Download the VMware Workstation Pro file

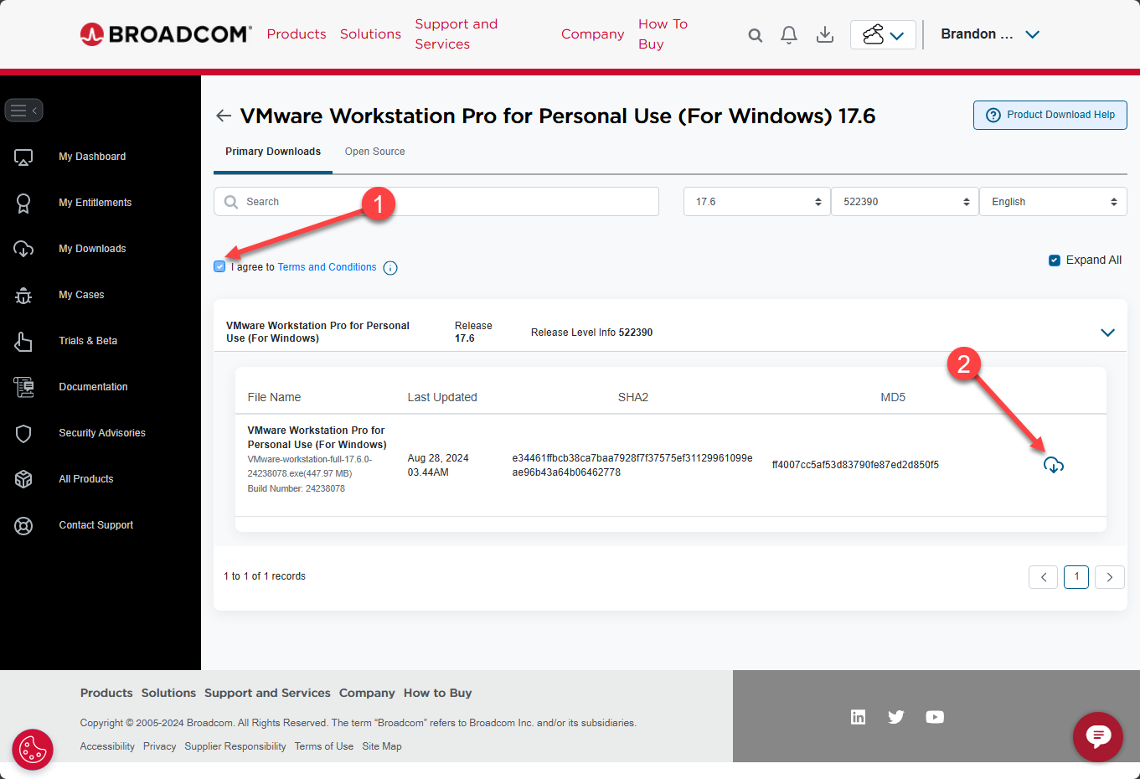(1054, 465)
